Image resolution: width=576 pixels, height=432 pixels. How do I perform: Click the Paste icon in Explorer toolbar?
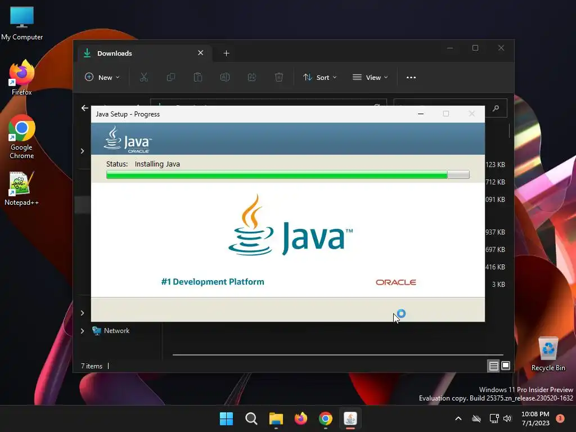197,77
